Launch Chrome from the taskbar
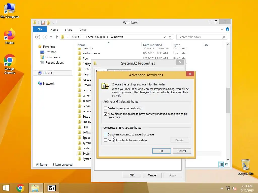Image resolution: width=258 pixels, height=193 pixels. click(x=20, y=188)
